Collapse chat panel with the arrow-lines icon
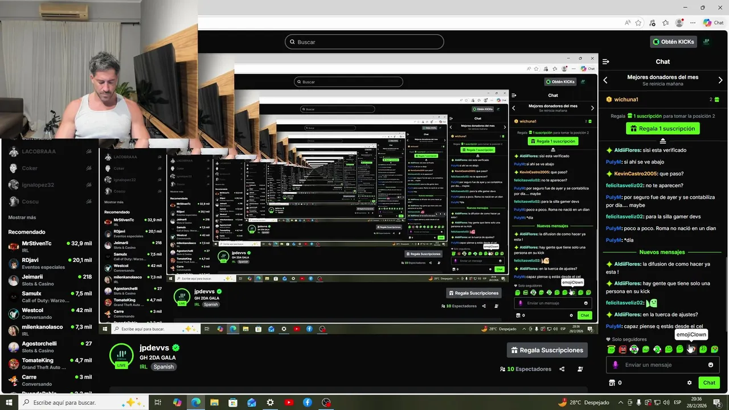This screenshot has height=410, width=729. point(606,61)
